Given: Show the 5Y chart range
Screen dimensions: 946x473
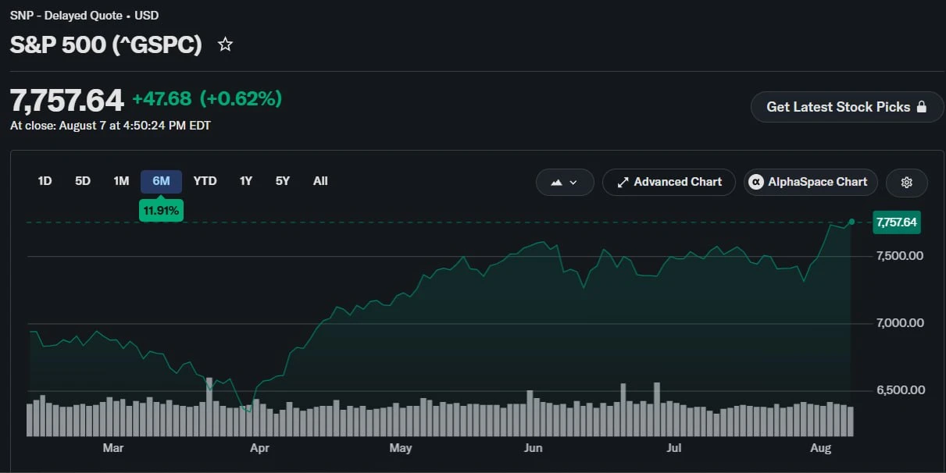Looking at the screenshot, I should pyautogui.click(x=283, y=181).
